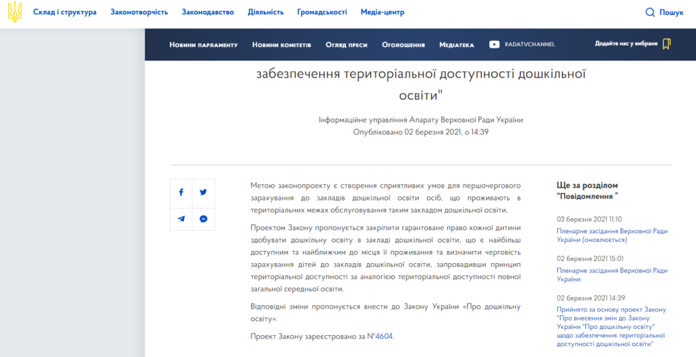Switch to Новини комітетів tab
Screen dimensions: 696x357
[x=281, y=45]
